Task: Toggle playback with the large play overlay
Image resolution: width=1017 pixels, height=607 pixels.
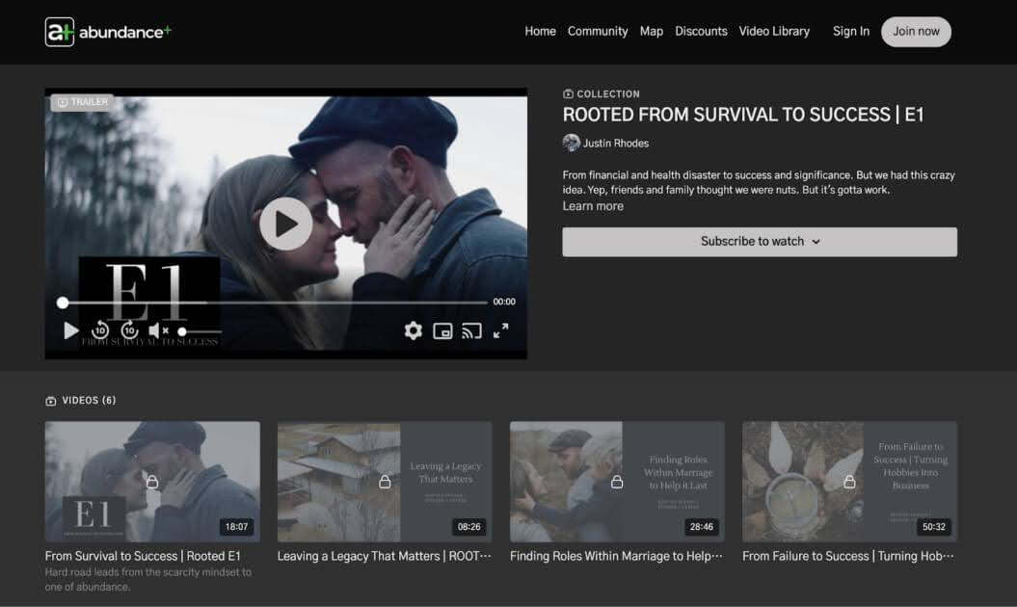Action: click(285, 224)
